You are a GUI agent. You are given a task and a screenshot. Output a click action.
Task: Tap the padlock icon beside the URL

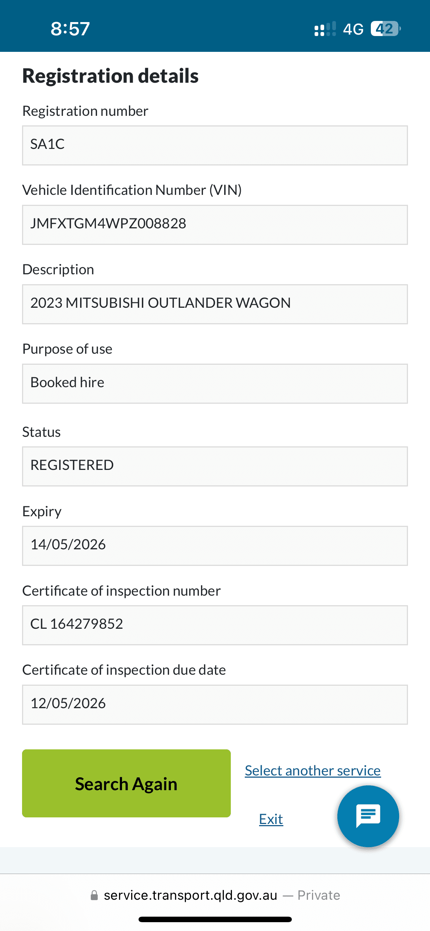point(94,895)
